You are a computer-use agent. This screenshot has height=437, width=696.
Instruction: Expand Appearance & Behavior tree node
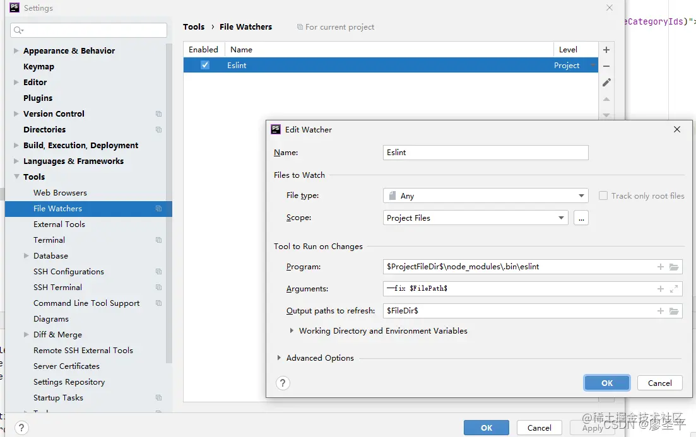click(16, 50)
